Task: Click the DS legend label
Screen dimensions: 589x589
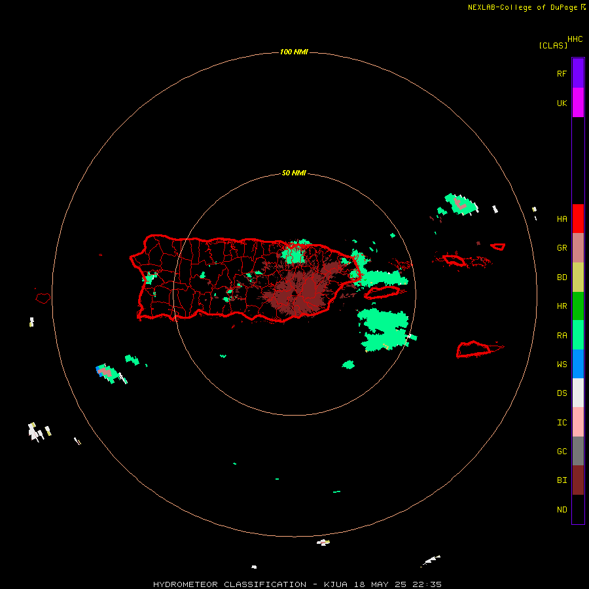Action: (x=562, y=393)
